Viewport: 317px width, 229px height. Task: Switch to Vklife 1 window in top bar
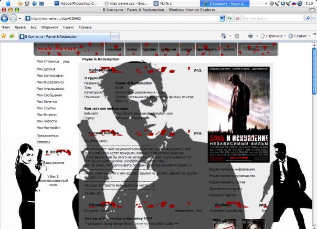coord(163,4)
